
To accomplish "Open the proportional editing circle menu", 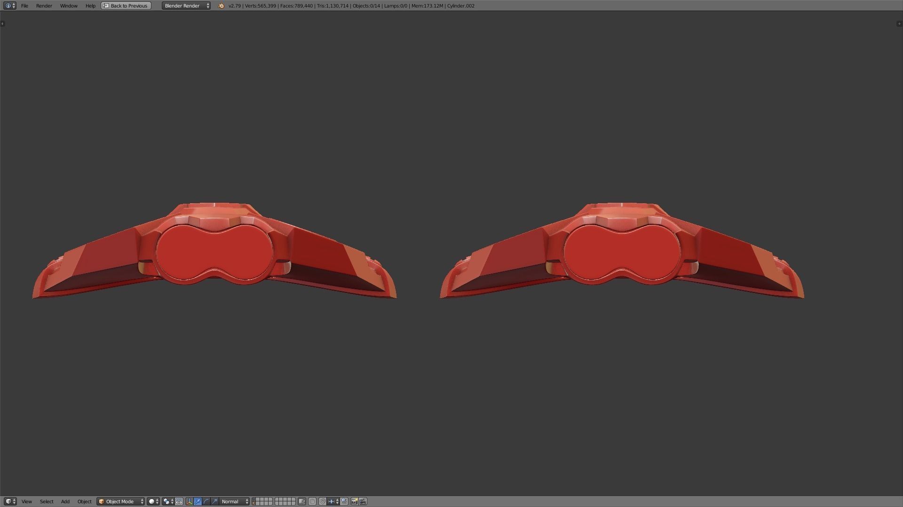I will [312, 501].
